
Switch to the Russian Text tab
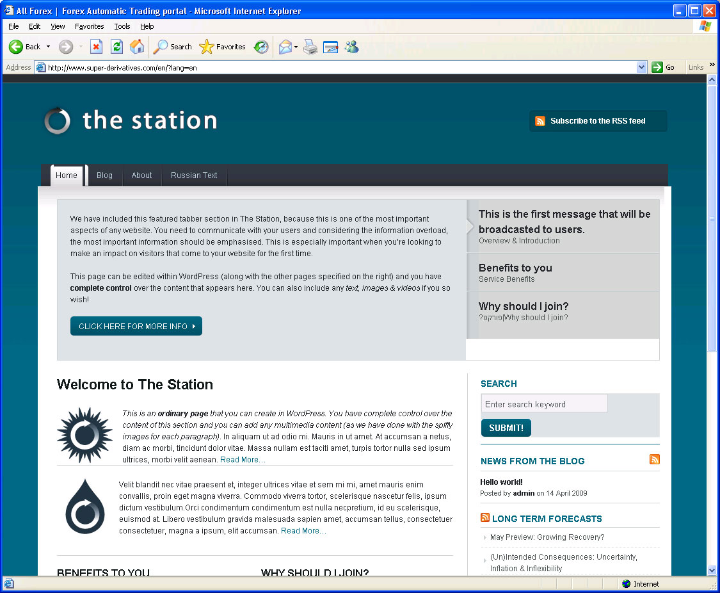tap(194, 175)
